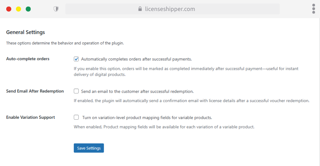320x166 pixels.
Task: Click the General Settings heading
Action: 26,32
